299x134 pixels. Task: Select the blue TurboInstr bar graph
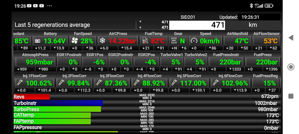(x=58, y=103)
